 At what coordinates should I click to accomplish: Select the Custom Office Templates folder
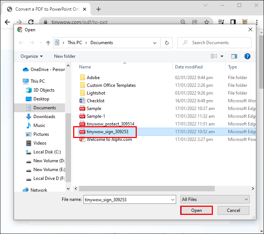(x=108, y=85)
